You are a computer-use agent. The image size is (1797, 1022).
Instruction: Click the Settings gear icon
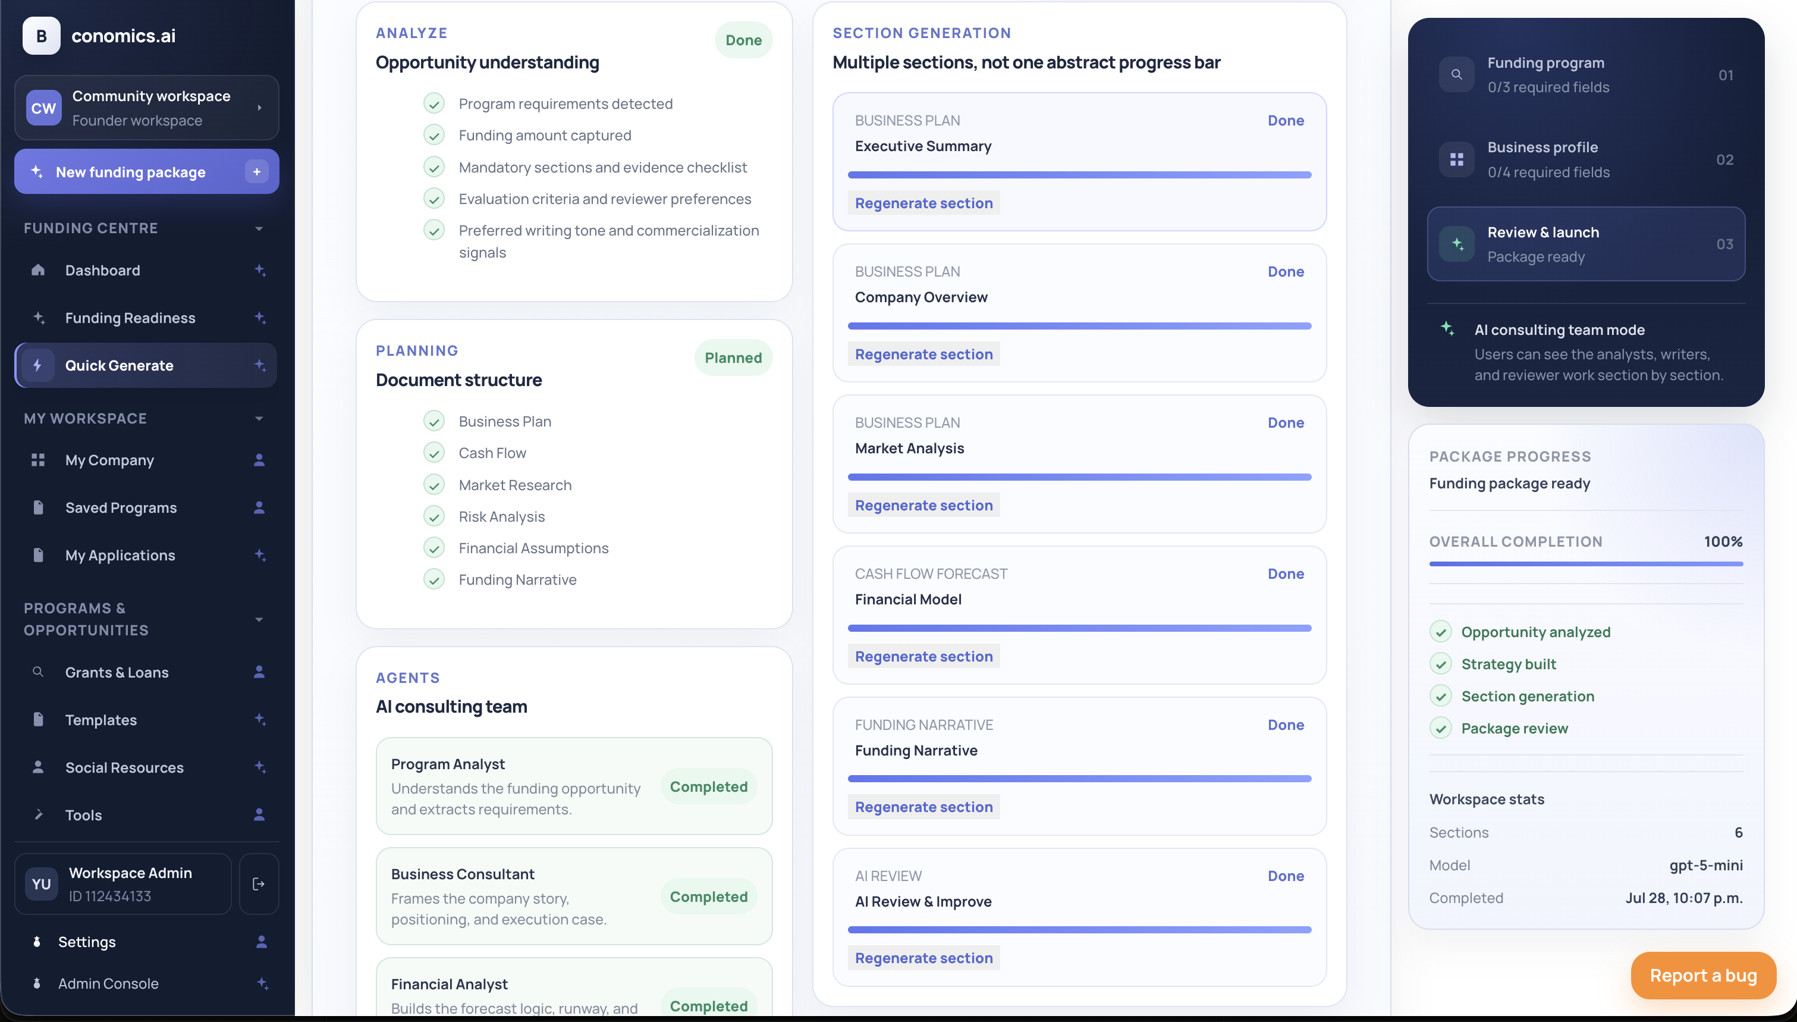tap(36, 942)
